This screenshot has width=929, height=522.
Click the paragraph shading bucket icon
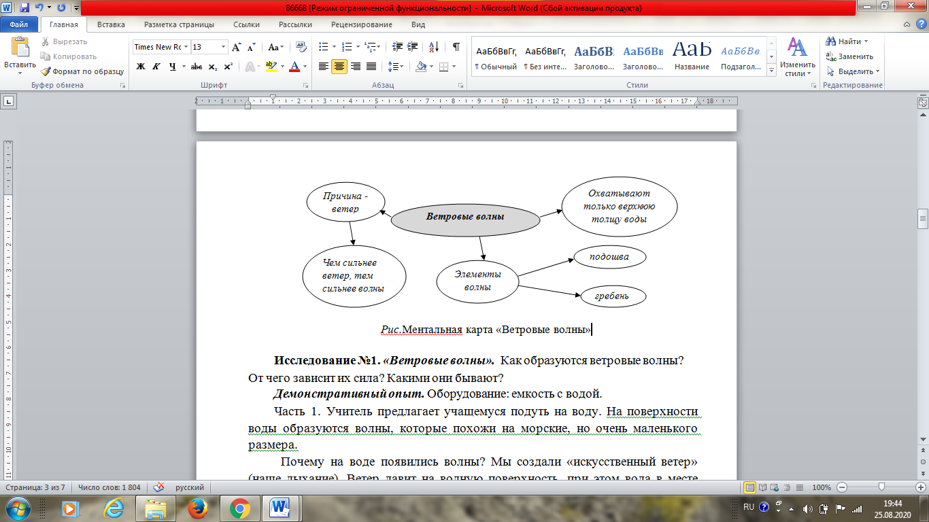coord(421,67)
